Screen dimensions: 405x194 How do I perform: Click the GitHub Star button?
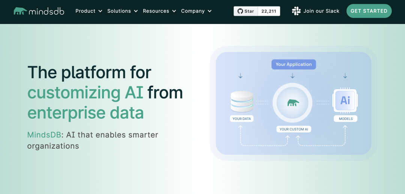[x=246, y=11]
